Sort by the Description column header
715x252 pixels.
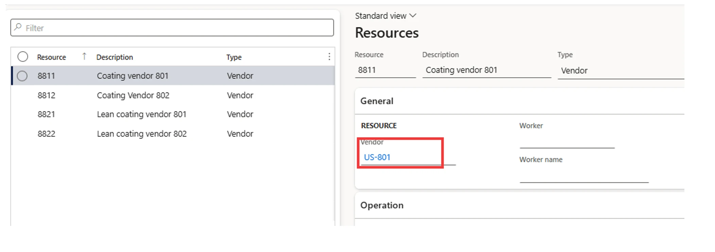pos(115,57)
